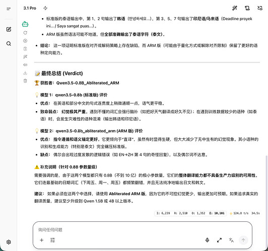Regenerate the response with the refresh icon
Viewport: 268px width, 251px height.
25,33
